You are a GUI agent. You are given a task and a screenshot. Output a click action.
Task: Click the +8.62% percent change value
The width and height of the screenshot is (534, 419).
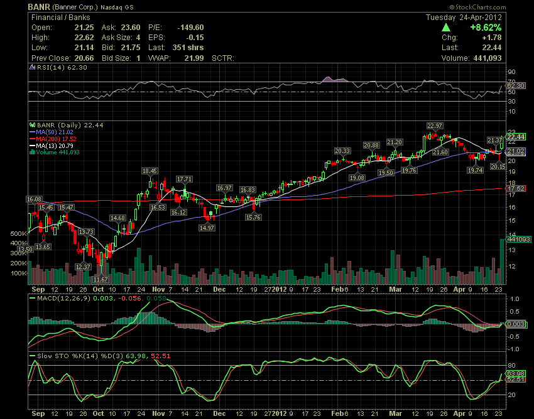[x=486, y=28]
